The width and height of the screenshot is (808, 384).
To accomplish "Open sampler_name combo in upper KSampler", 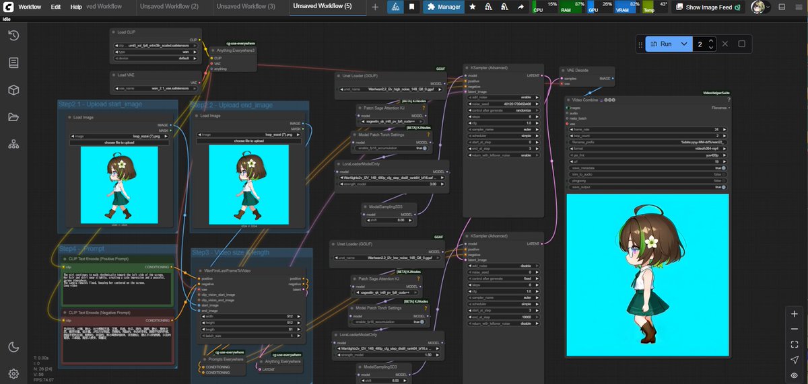I will coord(503,129).
